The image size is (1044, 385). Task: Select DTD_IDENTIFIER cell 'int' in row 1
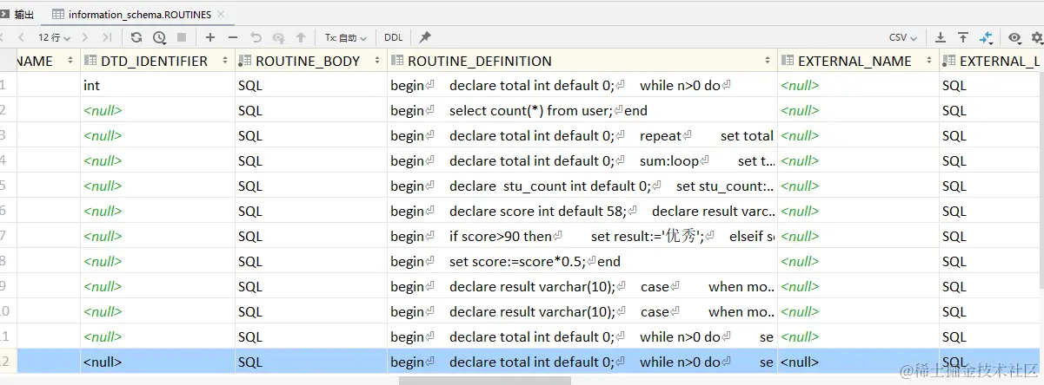point(157,85)
